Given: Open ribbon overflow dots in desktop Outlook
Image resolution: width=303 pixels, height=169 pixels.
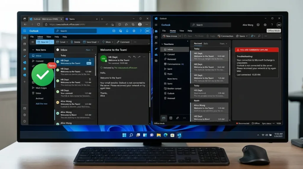Looking at the screenshot, I should click(x=266, y=36).
